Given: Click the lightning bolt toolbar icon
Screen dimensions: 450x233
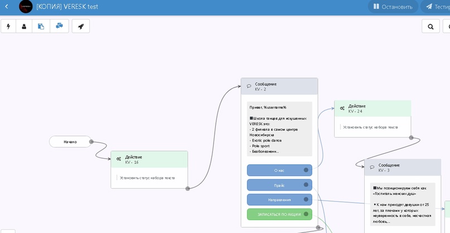Looking at the screenshot, I should (9, 26).
